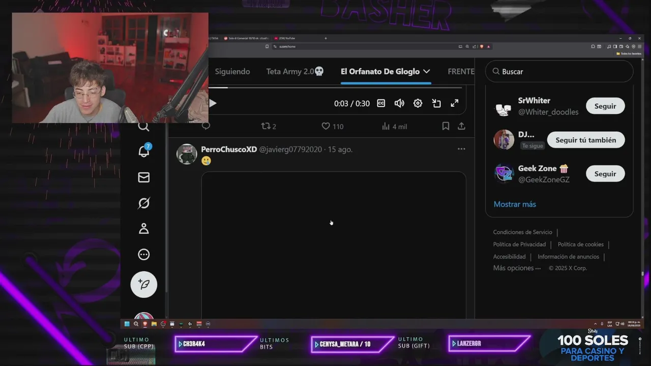Follow SrWhiter with Seguir button
Screen dimensions: 651x366
click(x=605, y=106)
